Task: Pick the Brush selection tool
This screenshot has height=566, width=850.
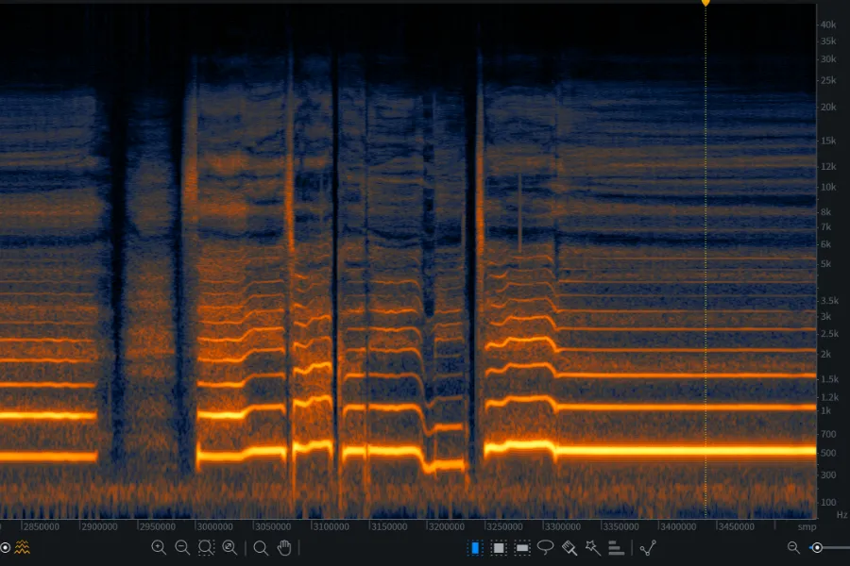Action: 569,547
